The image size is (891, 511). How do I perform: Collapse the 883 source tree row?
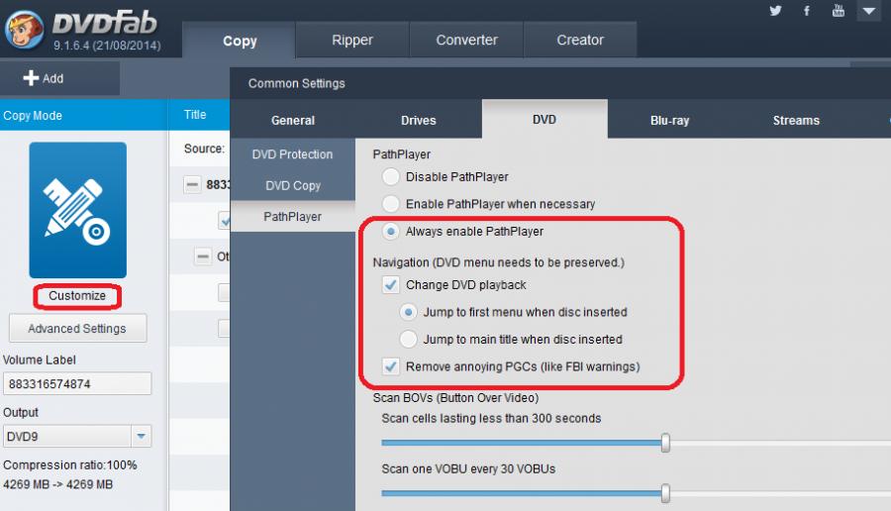(192, 185)
